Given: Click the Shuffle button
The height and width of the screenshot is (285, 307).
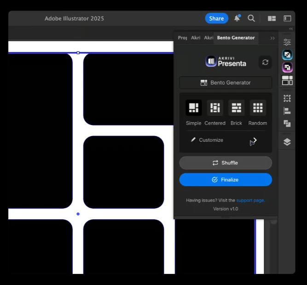Looking at the screenshot, I should click(226, 163).
